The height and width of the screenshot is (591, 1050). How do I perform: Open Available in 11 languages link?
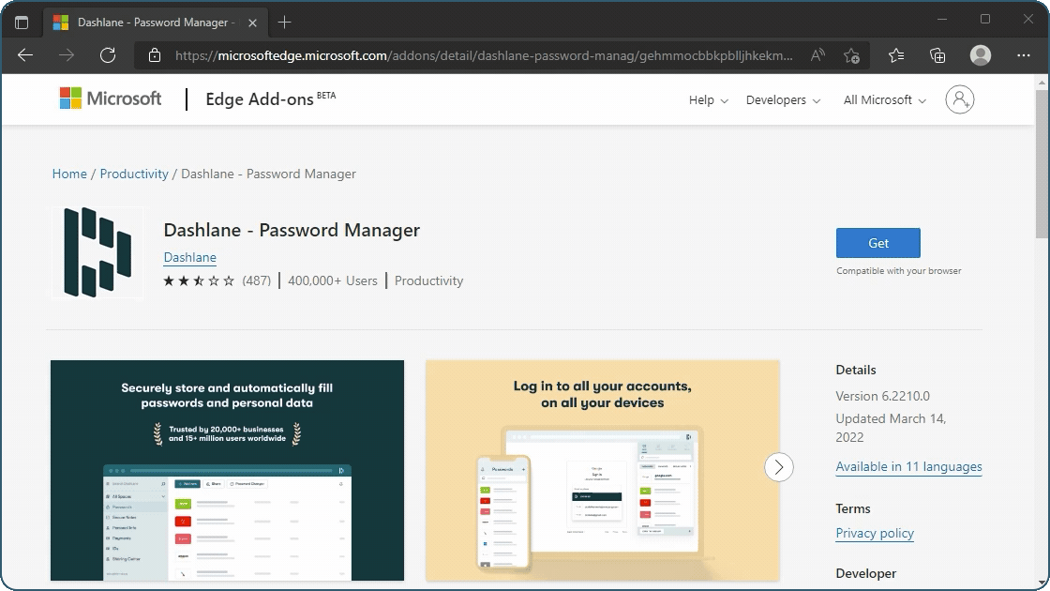(x=908, y=466)
